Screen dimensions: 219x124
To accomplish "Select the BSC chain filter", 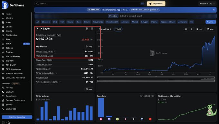I will point(55,22).
